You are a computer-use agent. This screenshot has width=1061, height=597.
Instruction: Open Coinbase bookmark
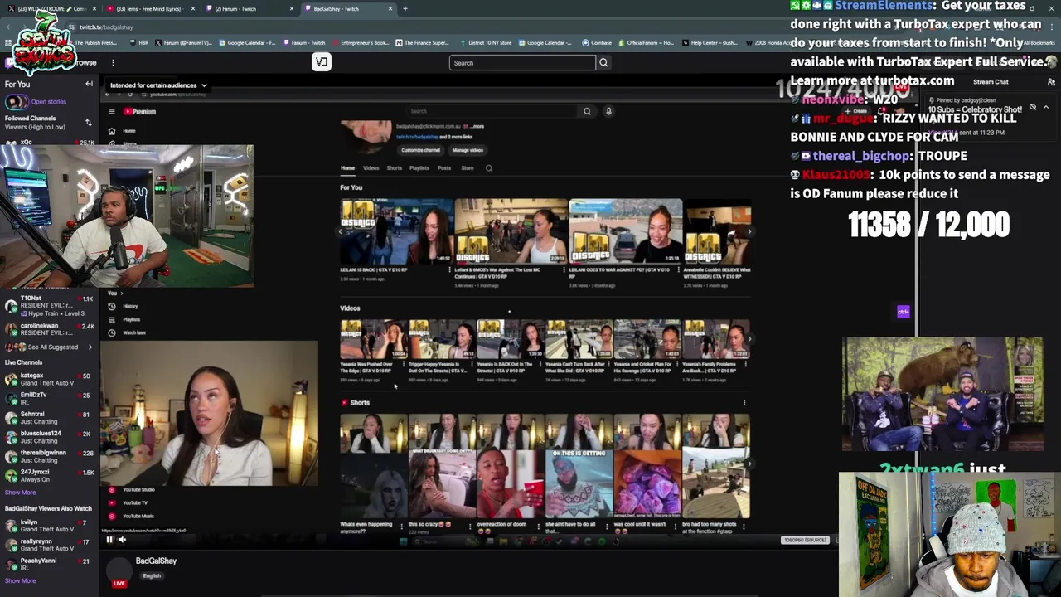[x=597, y=42]
